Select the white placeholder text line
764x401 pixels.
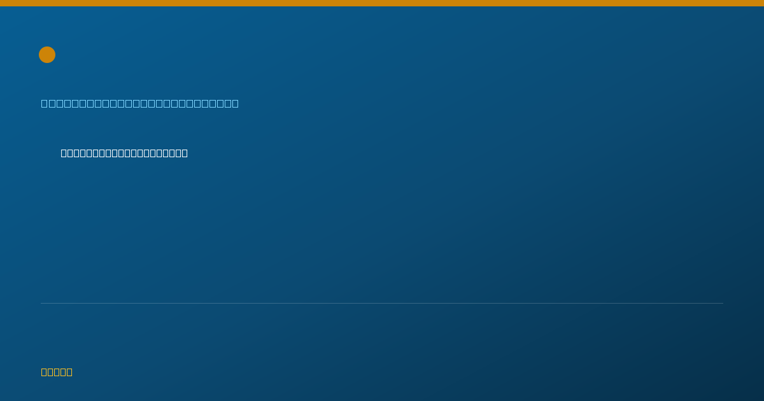click(124, 153)
